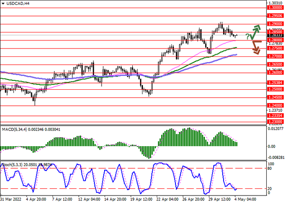Image resolution: width=285 pixels, height=203 pixels.
Task: Click the USDCAD,H4 chart title
Action: pyautogui.click(x=18, y=4)
